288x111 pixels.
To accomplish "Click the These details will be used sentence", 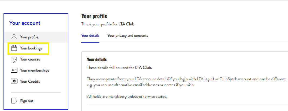I will 119,68.
